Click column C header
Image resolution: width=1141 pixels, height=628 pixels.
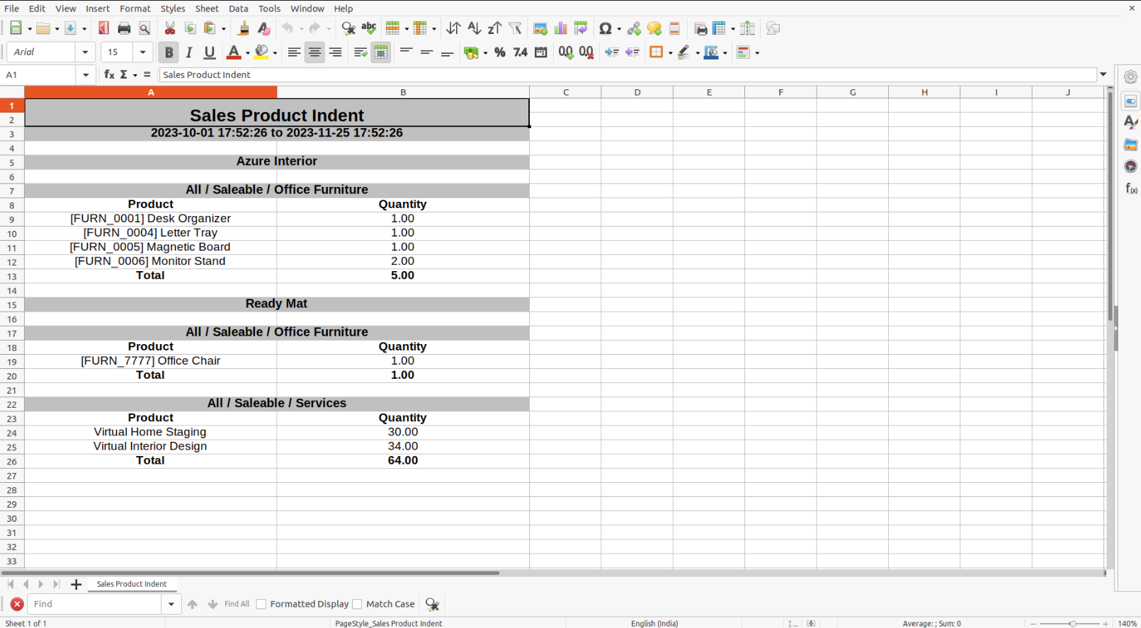tap(565, 92)
